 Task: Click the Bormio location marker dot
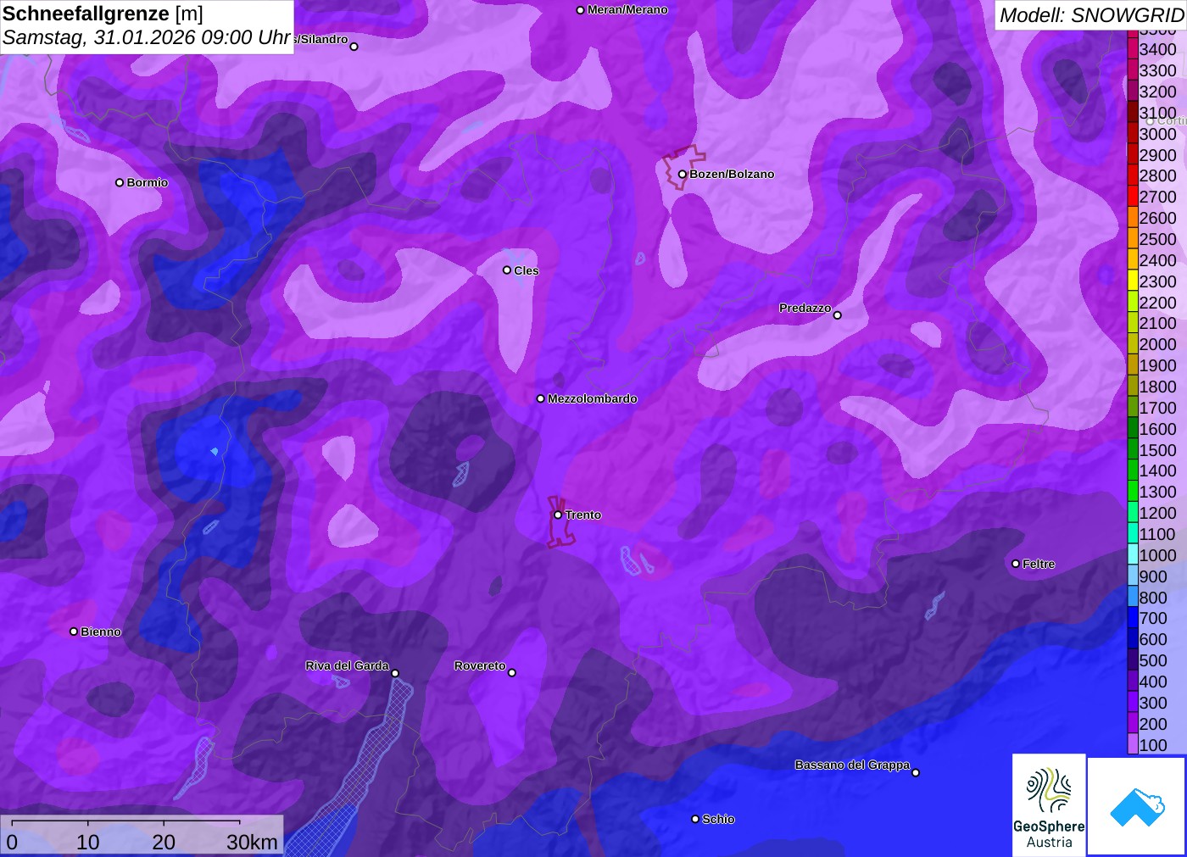[120, 182]
